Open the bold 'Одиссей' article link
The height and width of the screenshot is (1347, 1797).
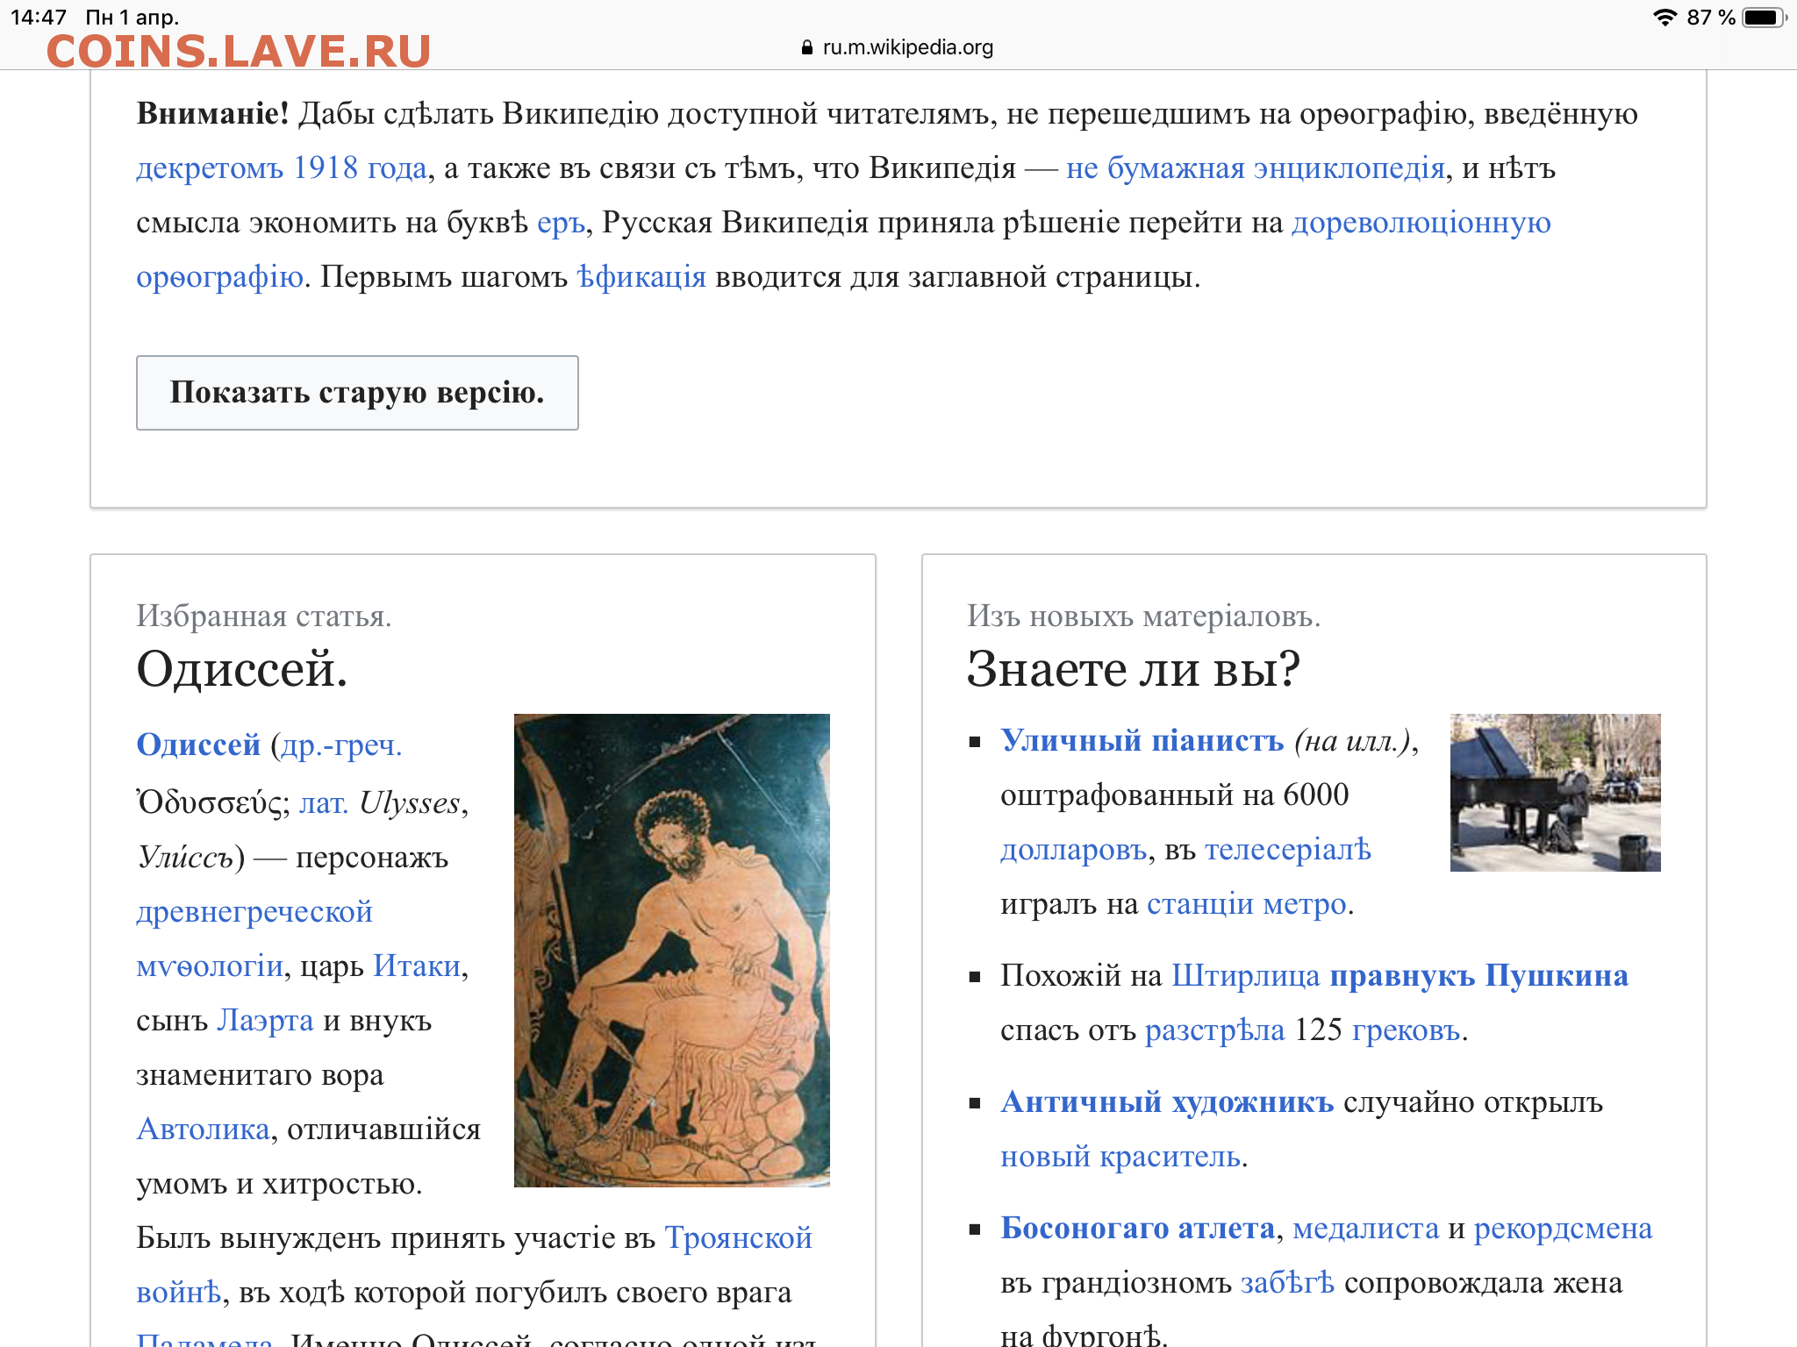click(198, 745)
